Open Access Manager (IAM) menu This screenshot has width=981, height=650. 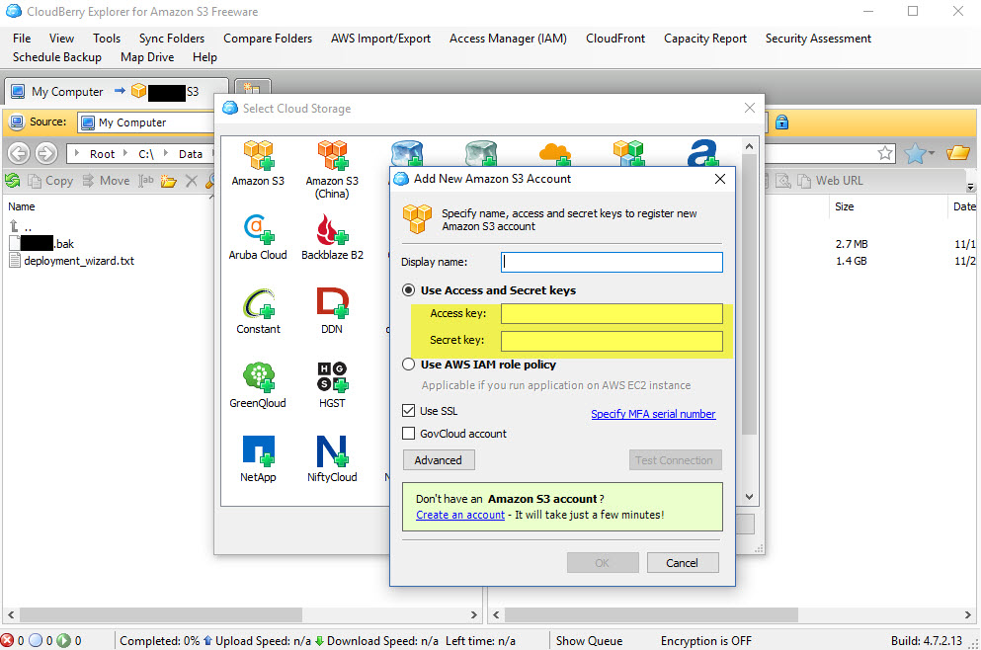tap(508, 39)
